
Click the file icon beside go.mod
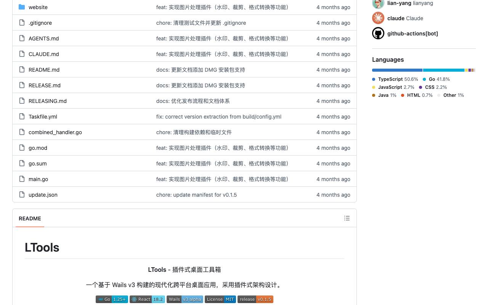pos(22,148)
